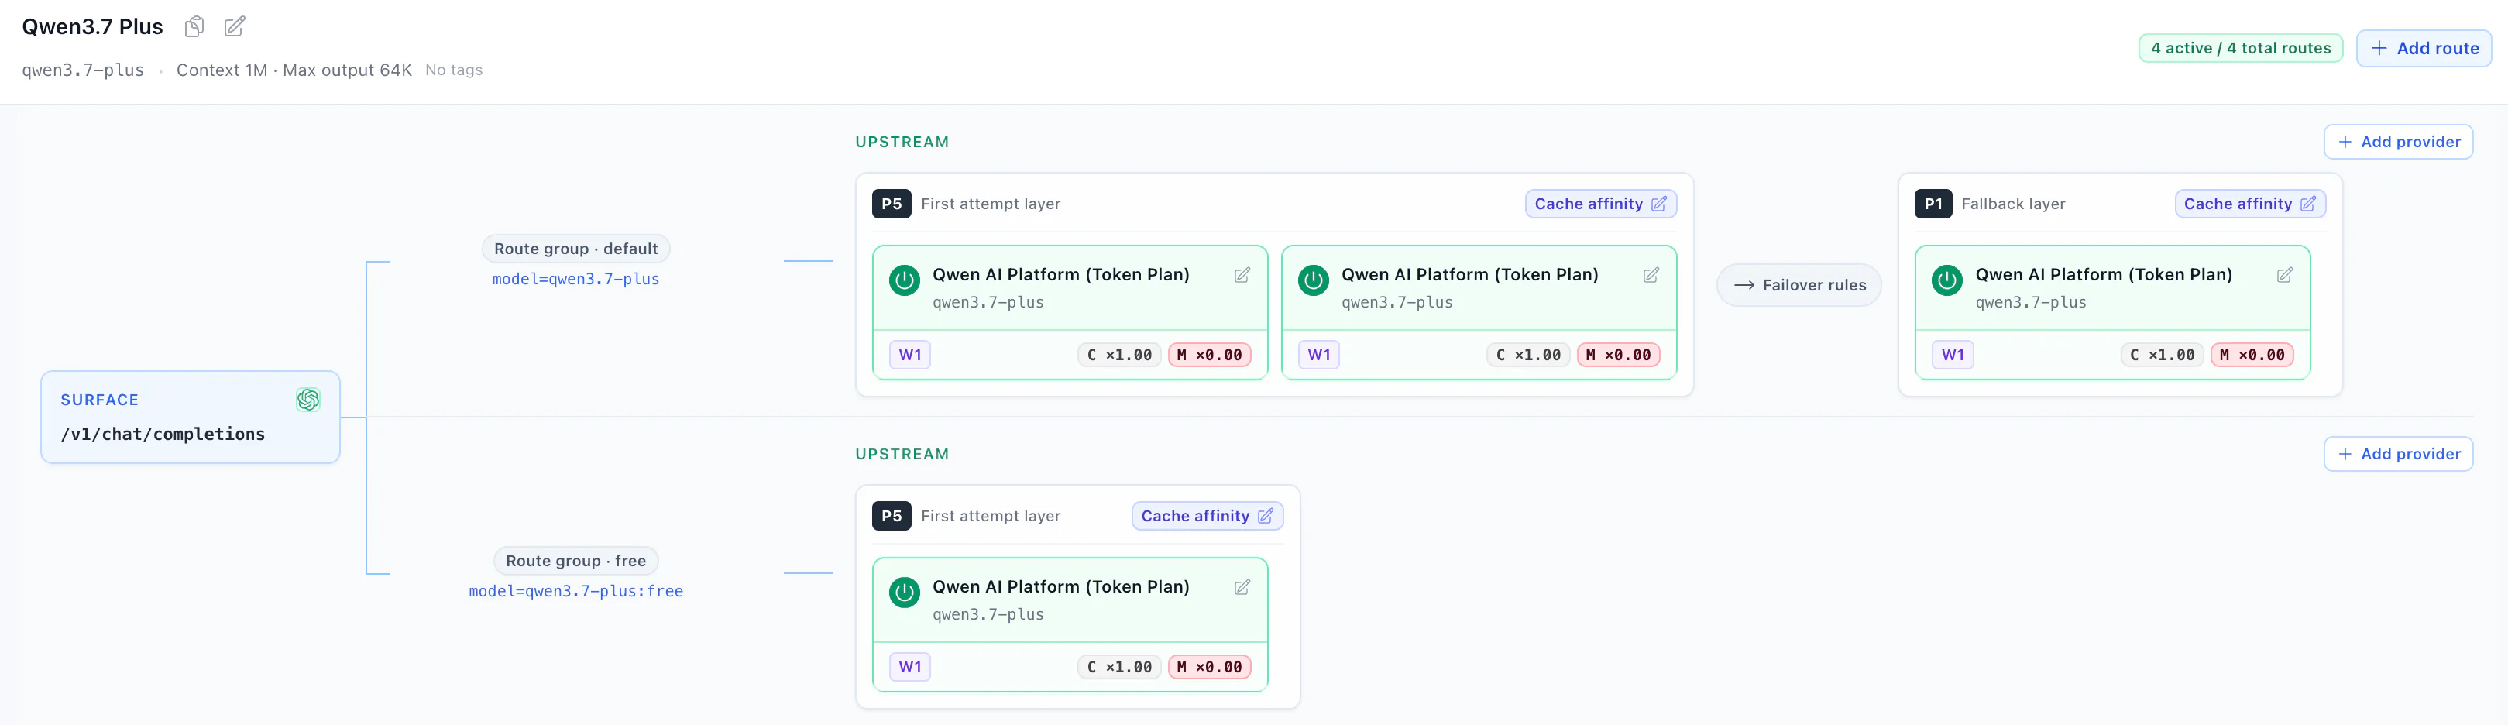
Task: Copy the Qwen3.7 Plus model identifier
Action: 194,26
